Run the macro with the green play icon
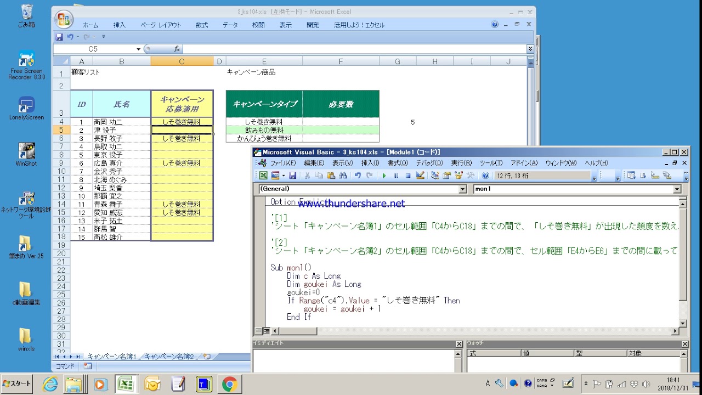The image size is (702, 395). 384,176
